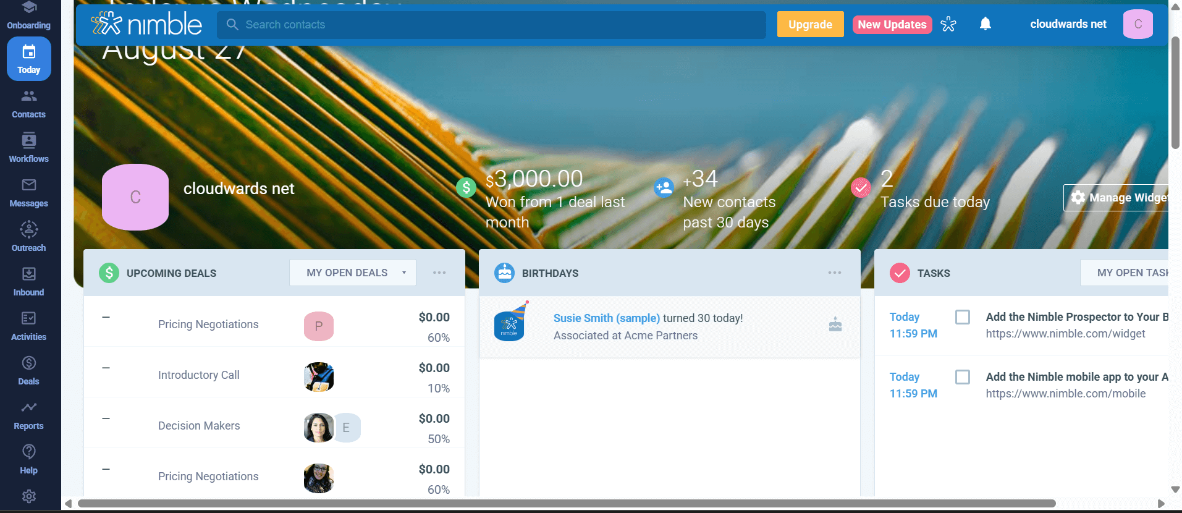Open the notifications bell icon

click(x=985, y=24)
